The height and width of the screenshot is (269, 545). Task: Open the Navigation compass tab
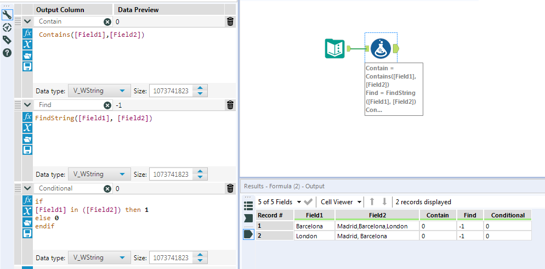7,27
